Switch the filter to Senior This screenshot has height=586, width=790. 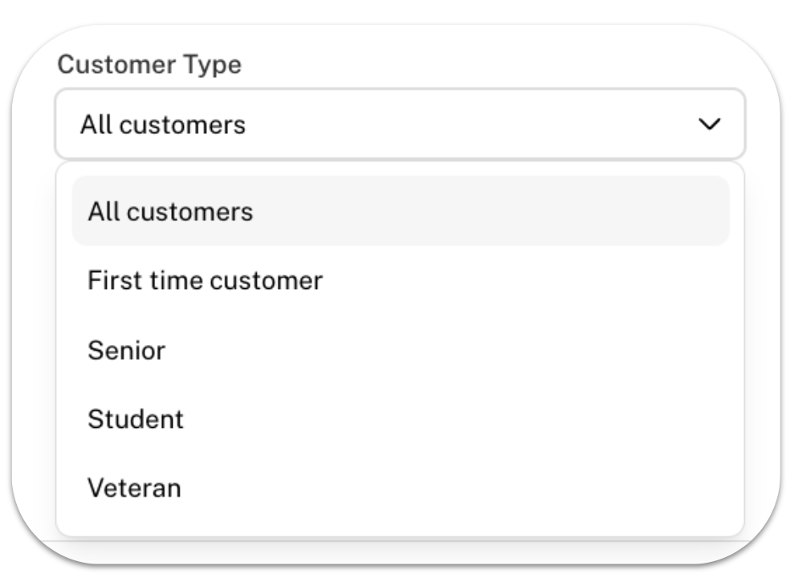pos(401,350)
